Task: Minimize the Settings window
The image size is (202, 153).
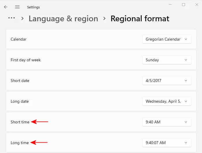Action: coord(170,5)
